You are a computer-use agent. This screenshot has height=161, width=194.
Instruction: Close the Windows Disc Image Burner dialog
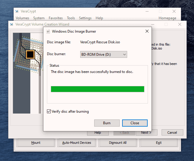click(147, 31)
